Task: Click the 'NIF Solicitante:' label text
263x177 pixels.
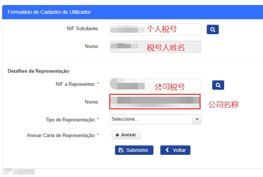Action: coord(80,29)
